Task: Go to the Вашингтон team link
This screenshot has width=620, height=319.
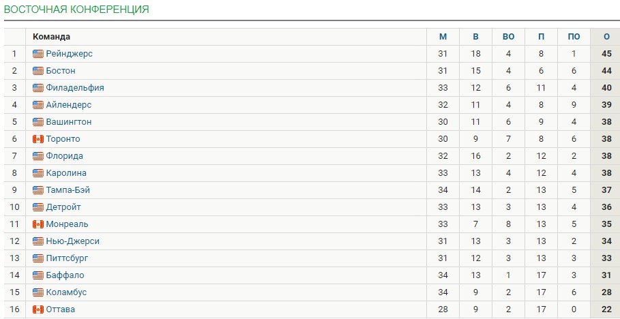Action: (68, 122)
